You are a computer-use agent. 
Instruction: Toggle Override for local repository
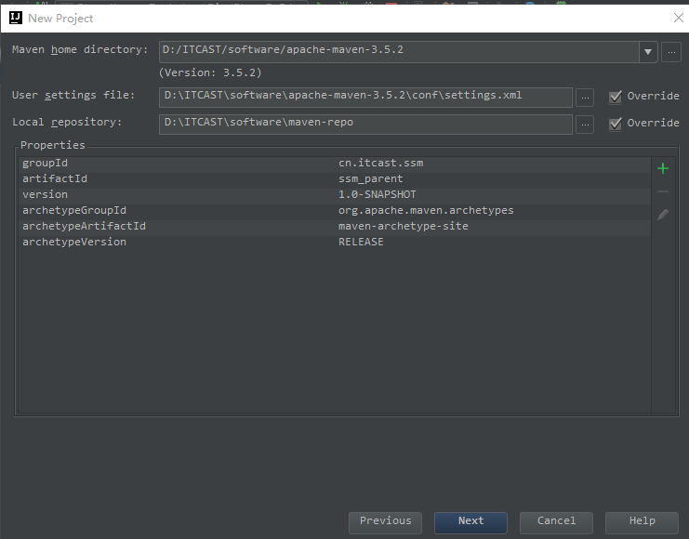point(616,124)
